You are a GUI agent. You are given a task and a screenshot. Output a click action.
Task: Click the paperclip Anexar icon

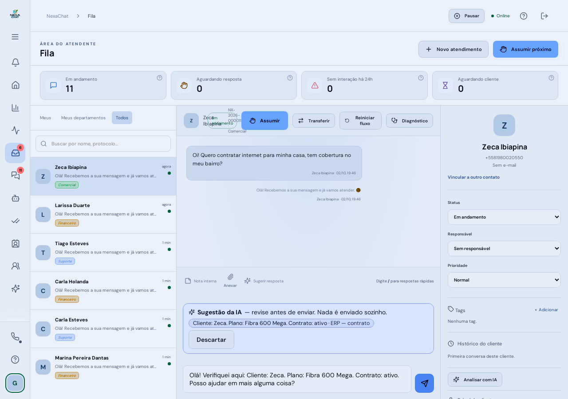point(230,281)
